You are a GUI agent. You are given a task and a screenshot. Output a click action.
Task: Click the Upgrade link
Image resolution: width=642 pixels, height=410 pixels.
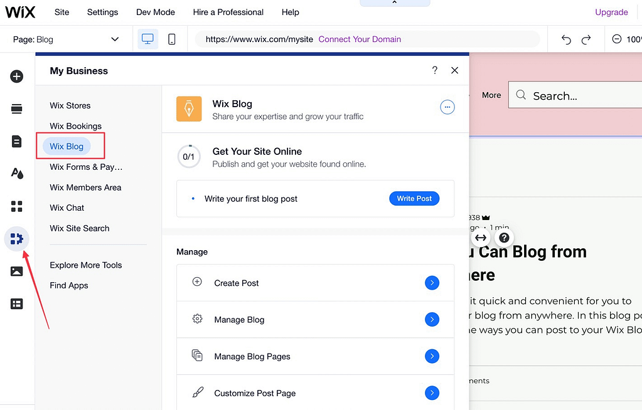click(611, 13)
